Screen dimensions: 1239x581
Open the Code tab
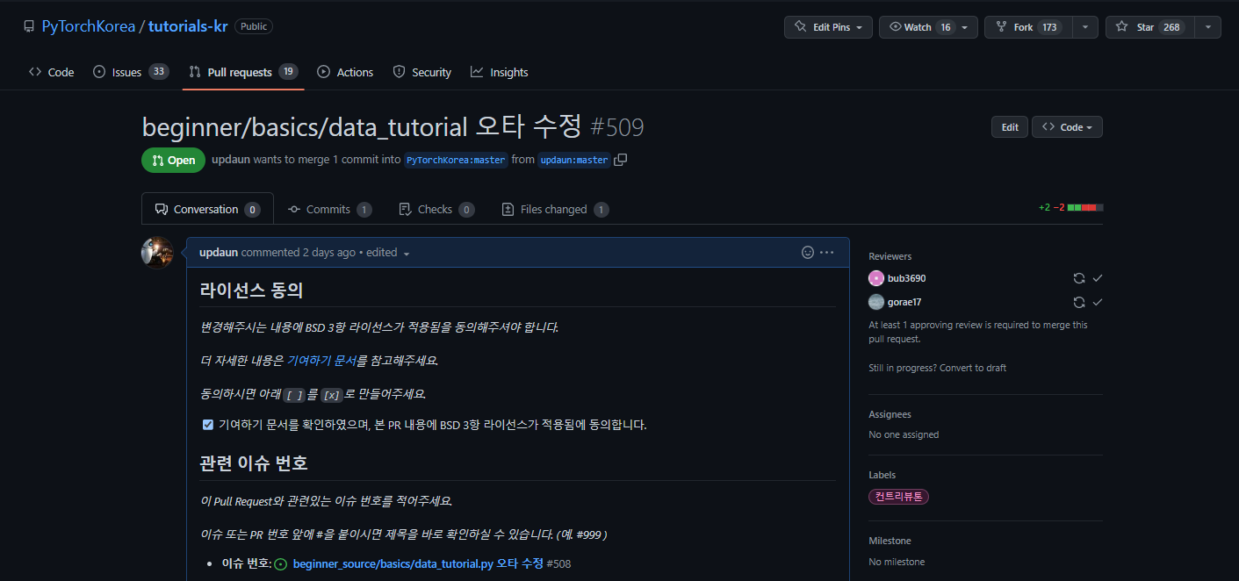point(51,72)
